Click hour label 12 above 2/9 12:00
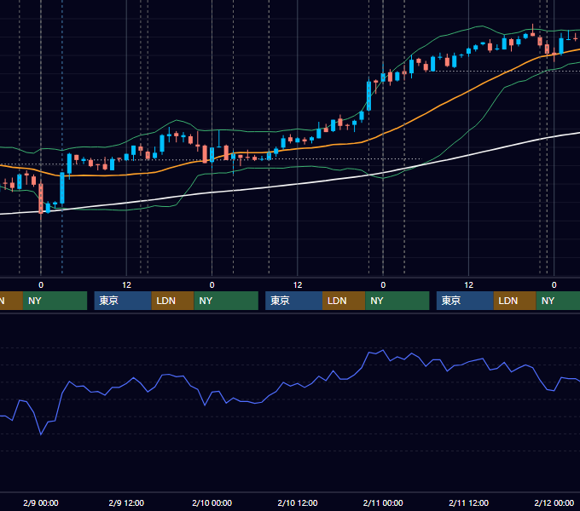 tap(126, 285)
